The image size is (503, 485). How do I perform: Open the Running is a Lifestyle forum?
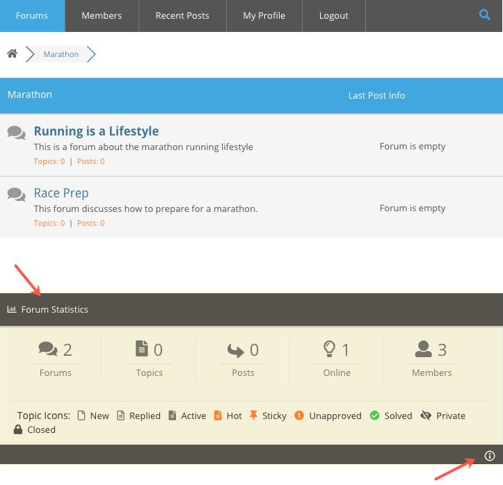96,131
